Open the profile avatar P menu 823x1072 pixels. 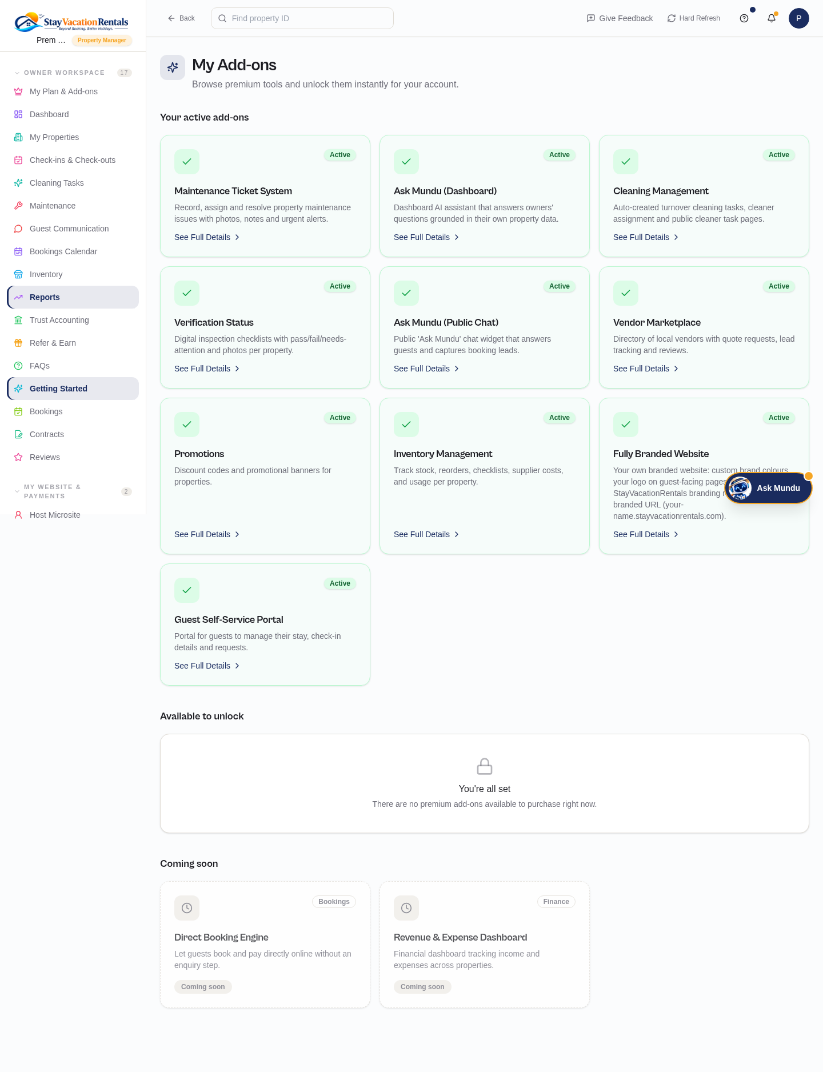pyautogui.click(x=799, y=18)
